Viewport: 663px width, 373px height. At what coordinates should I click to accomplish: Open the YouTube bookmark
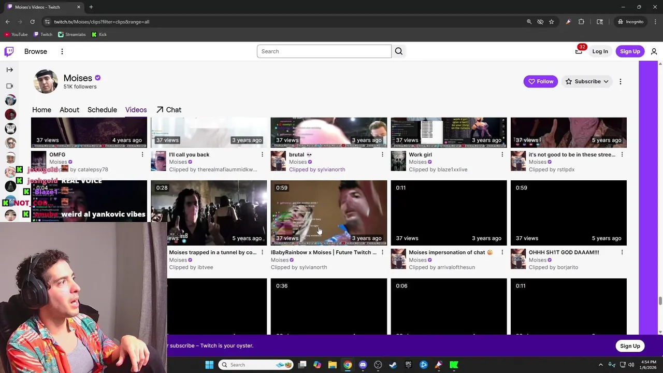[16, 34]
